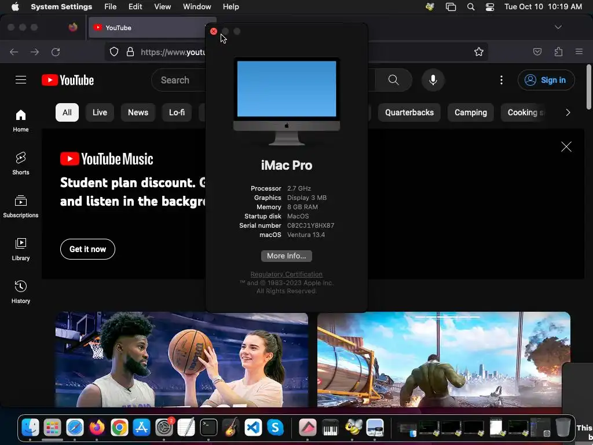Open Library in YouTube sidebar
This screenshot has width=593, height=445.
(21, 249)
